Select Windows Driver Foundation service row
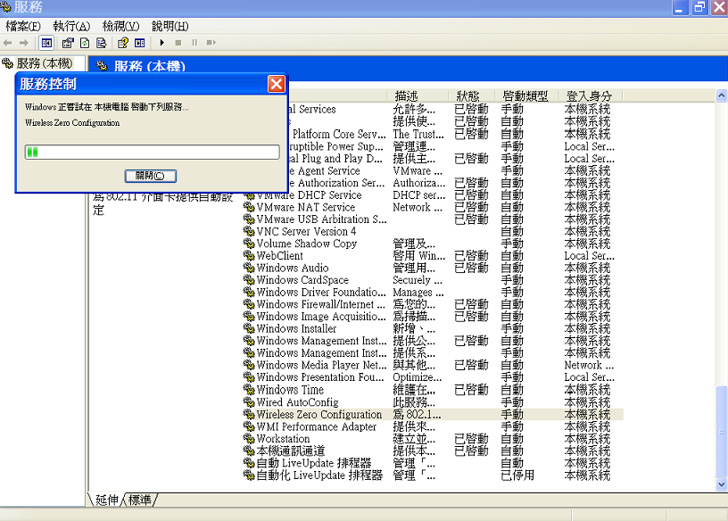 (x=433, y=292)
